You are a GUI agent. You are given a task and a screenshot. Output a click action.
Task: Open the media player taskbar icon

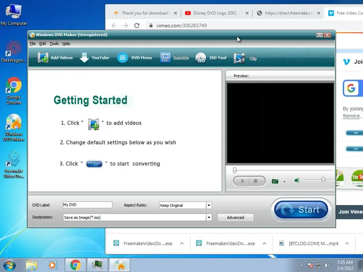click(x=52, y=265)
